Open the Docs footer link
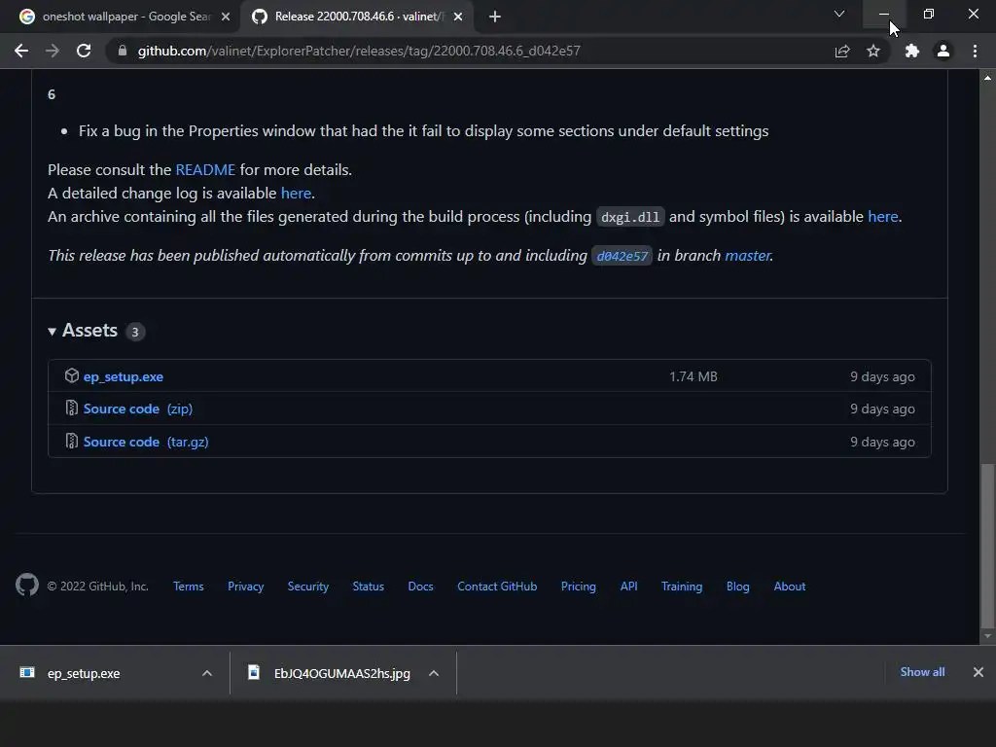Viewport: 996px width, 747px height. [420, 587]
